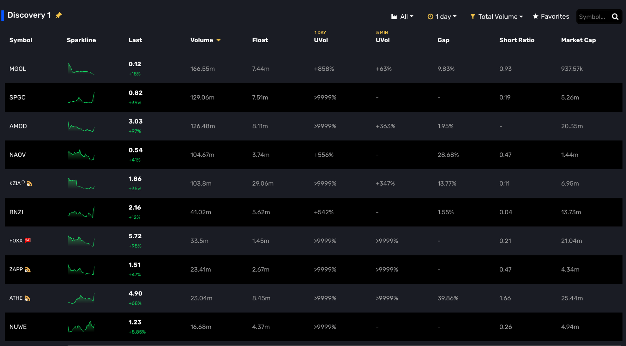Expand the Total Volume filter dropdown
Viewport: 626px width, 346px height.
click(x=496, y=17)
